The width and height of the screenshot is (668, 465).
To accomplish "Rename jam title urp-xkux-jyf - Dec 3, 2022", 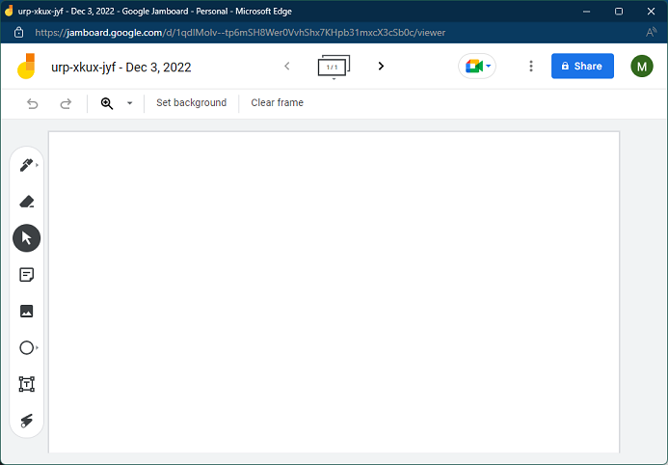I will (121, 68).
